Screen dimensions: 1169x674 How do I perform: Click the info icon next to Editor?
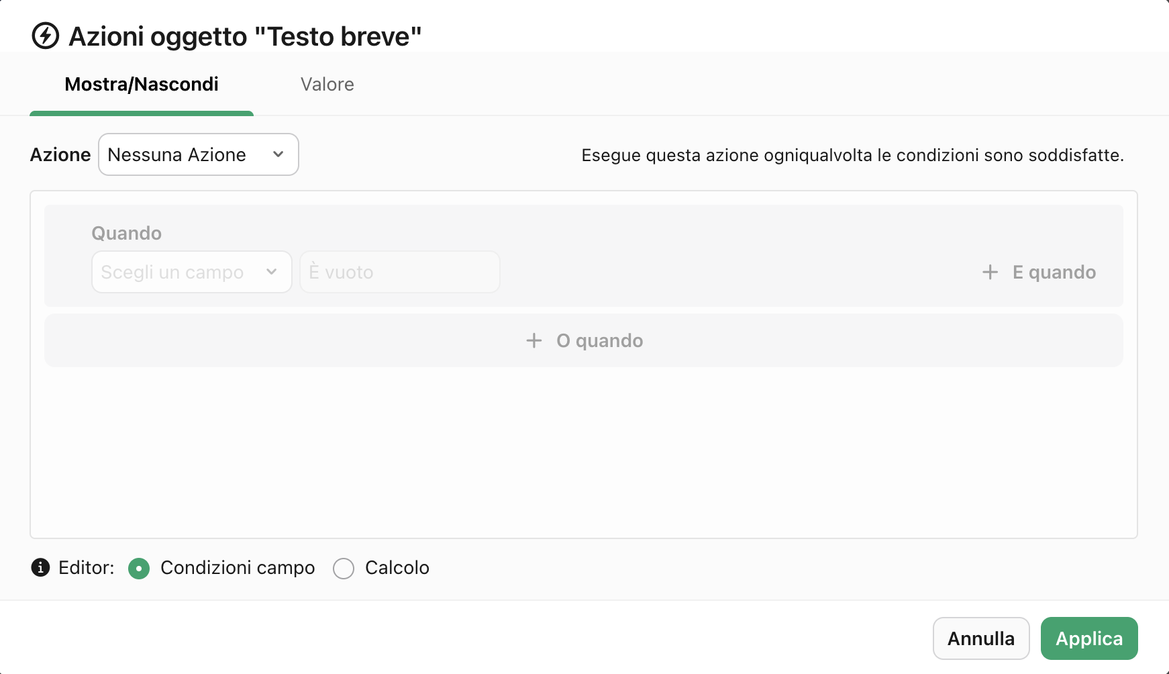click(x=40, y=568)
